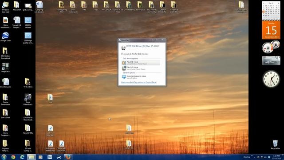The height and width of the screenshot is (160, 284).
Task: Open the Windows Explorer taskbar button
Action: 32,157
